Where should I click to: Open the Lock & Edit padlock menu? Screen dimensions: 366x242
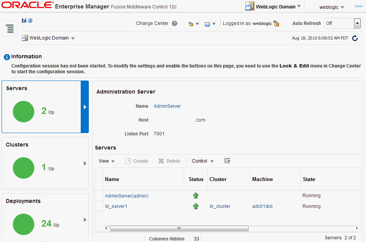point(193,24)
